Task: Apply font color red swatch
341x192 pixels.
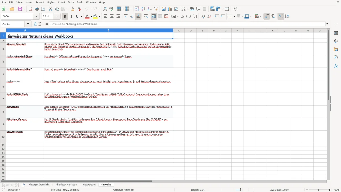Action: (88, 16)
